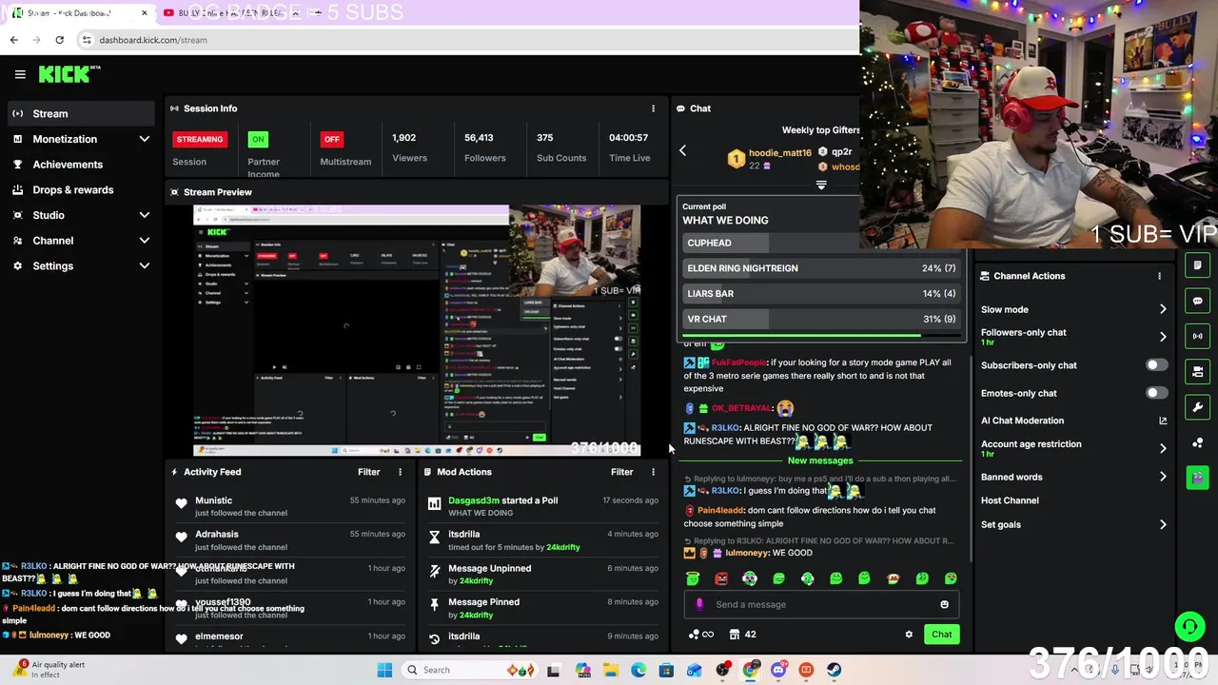This screenshot has height=685, width=1218.
Task: Select the ELDEN RING NIGHTREIGN poll option bar
Action: pyautogui.click(x=821, y=268)
